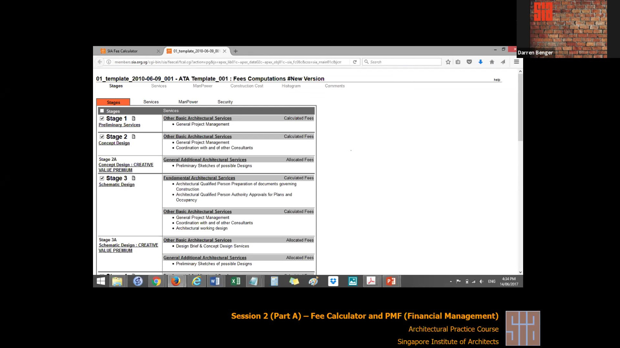Viewport: 620px width, 348px height.
Task: Open Comments in top navigation
Action: [335, 86]
